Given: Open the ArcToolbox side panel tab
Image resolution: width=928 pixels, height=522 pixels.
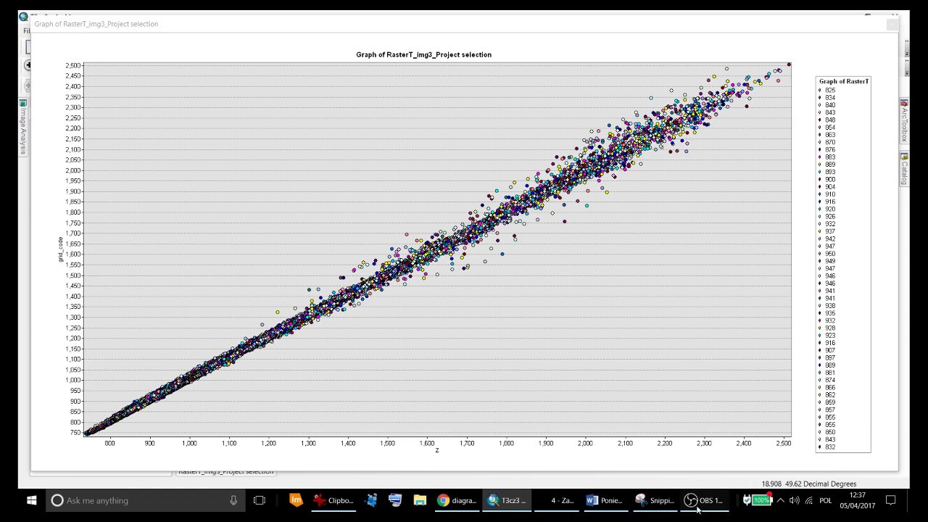Looking at the screenshot, I should 904,121.
